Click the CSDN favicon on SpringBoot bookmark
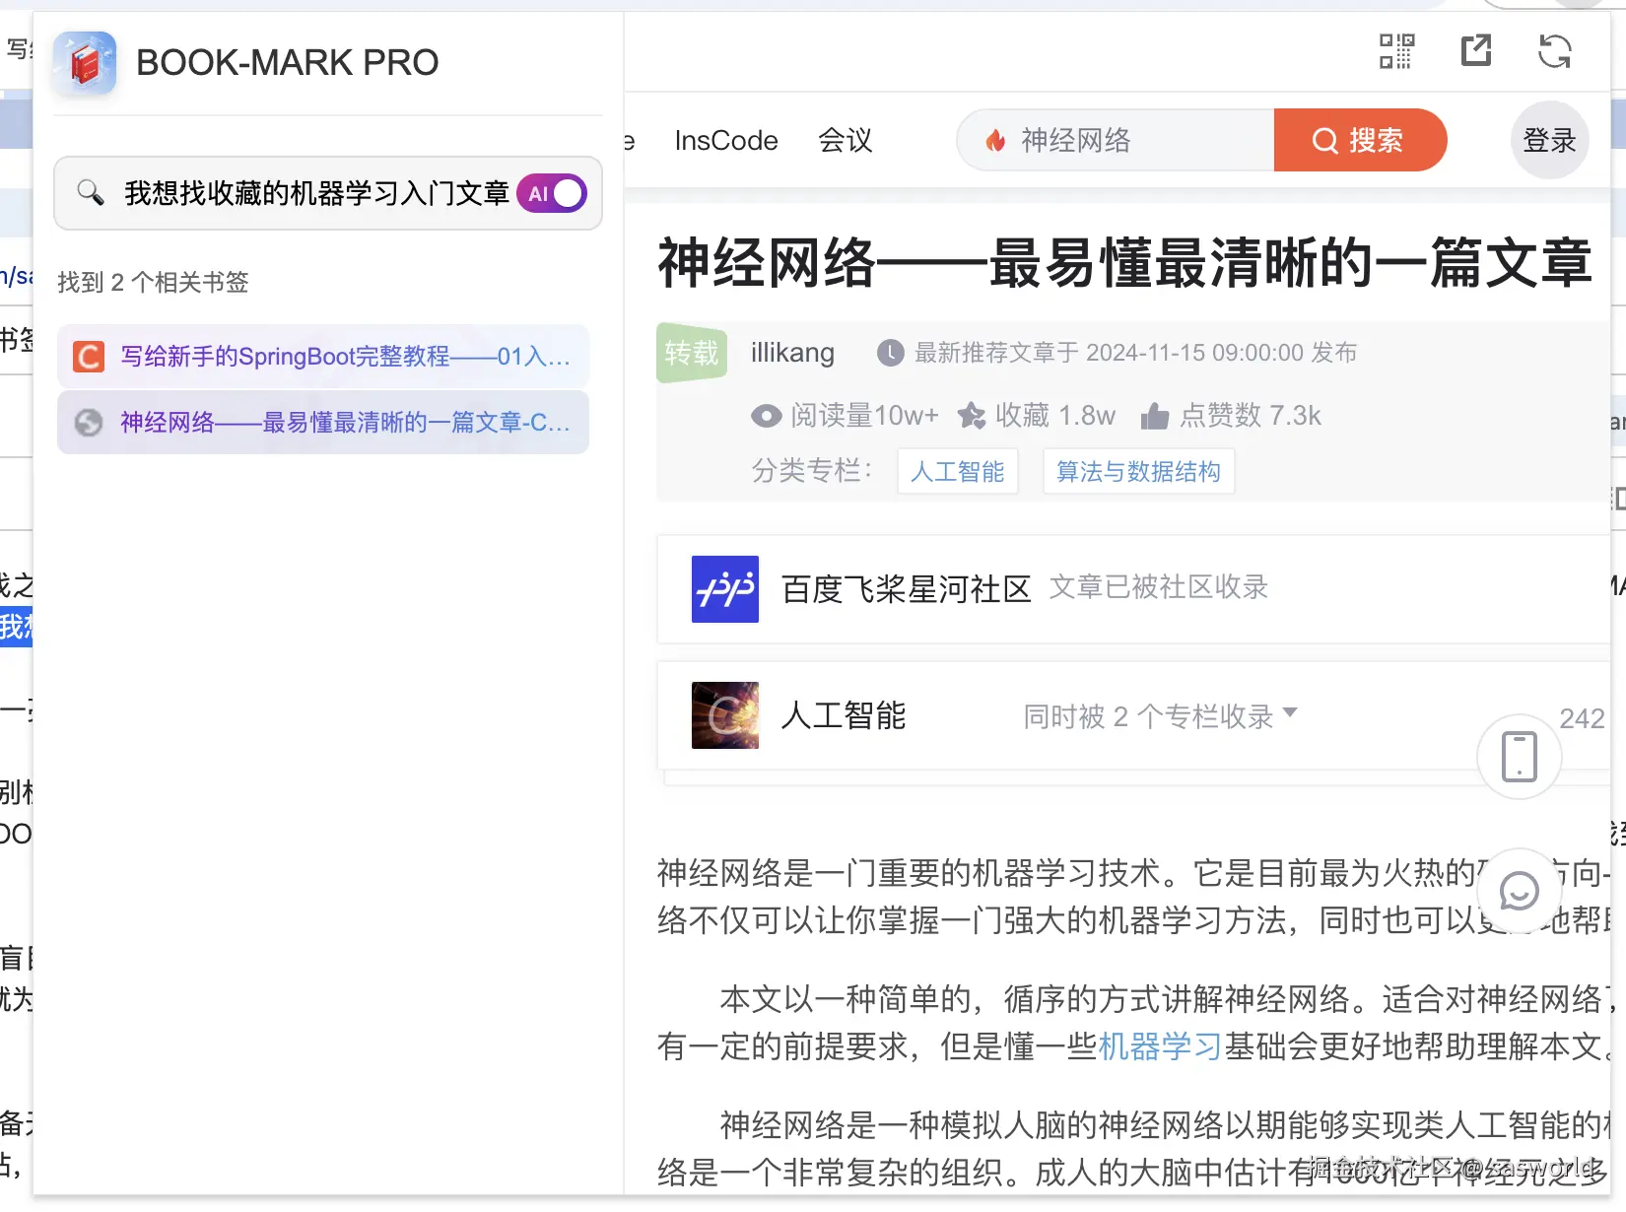This screenshot has width=1626, height=1212. (x=88, y=356)
